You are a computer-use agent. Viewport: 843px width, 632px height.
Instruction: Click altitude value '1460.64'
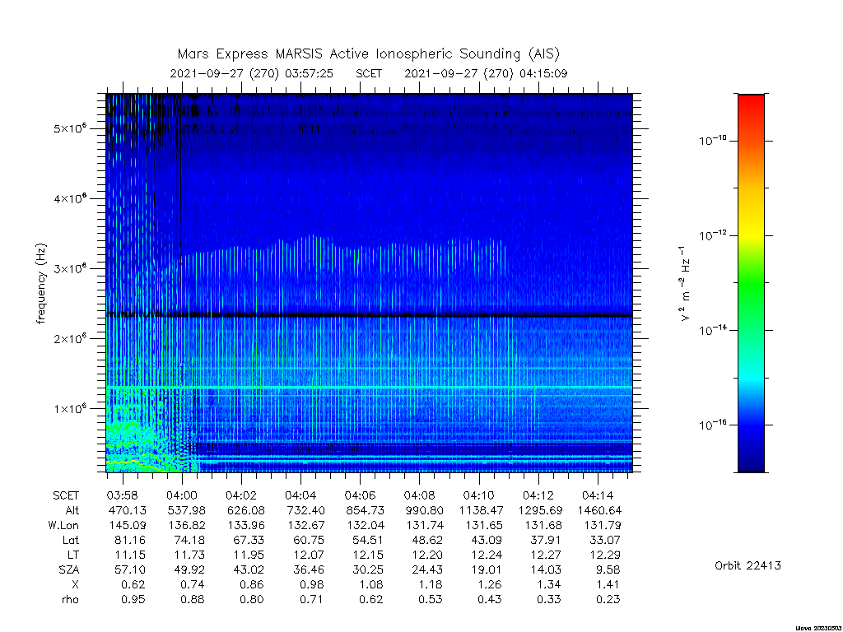tap(599, 510)
